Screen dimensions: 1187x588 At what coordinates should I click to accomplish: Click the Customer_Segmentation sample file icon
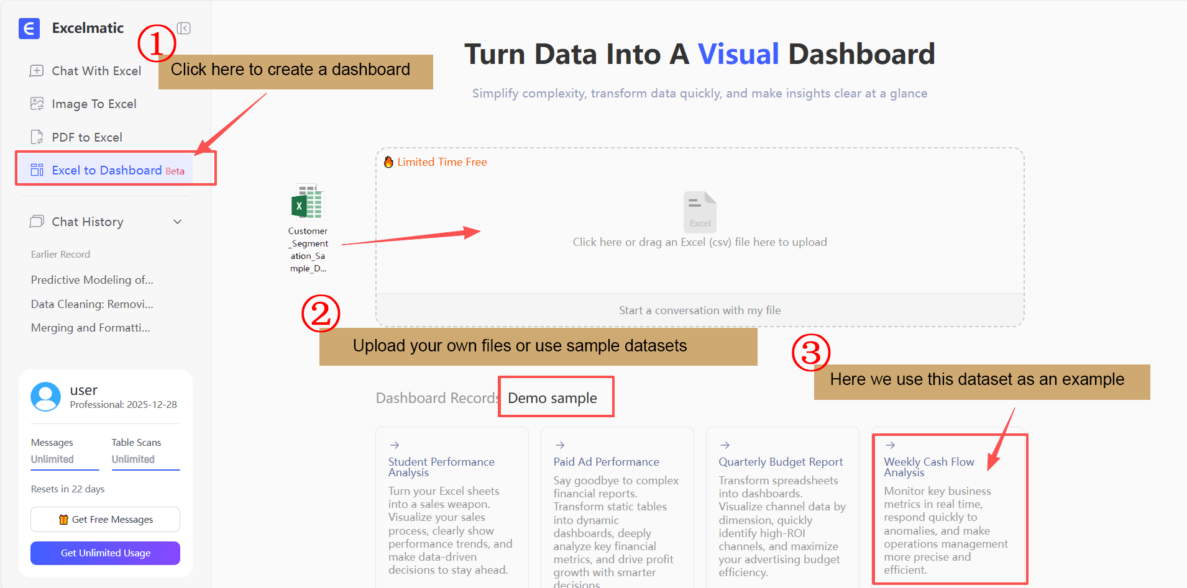(x=308, y=202)
